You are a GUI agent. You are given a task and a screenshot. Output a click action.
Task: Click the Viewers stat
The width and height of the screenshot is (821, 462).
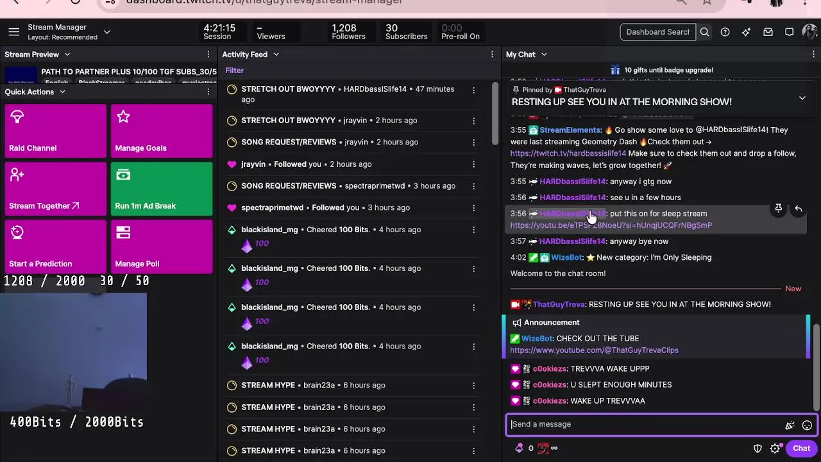pos(271,32)
